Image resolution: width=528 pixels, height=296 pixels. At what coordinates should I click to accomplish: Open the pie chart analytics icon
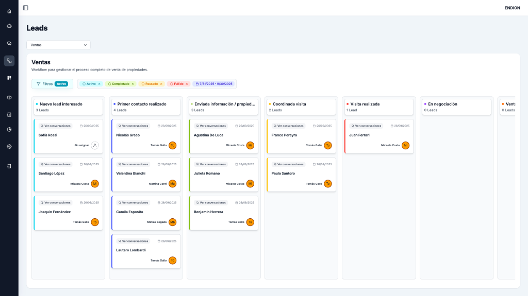tap(9, 129)
